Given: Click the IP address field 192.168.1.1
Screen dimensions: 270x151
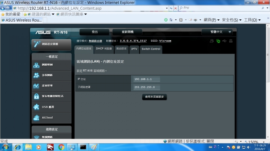Looking at the screenshot, I should click(147, 79).
